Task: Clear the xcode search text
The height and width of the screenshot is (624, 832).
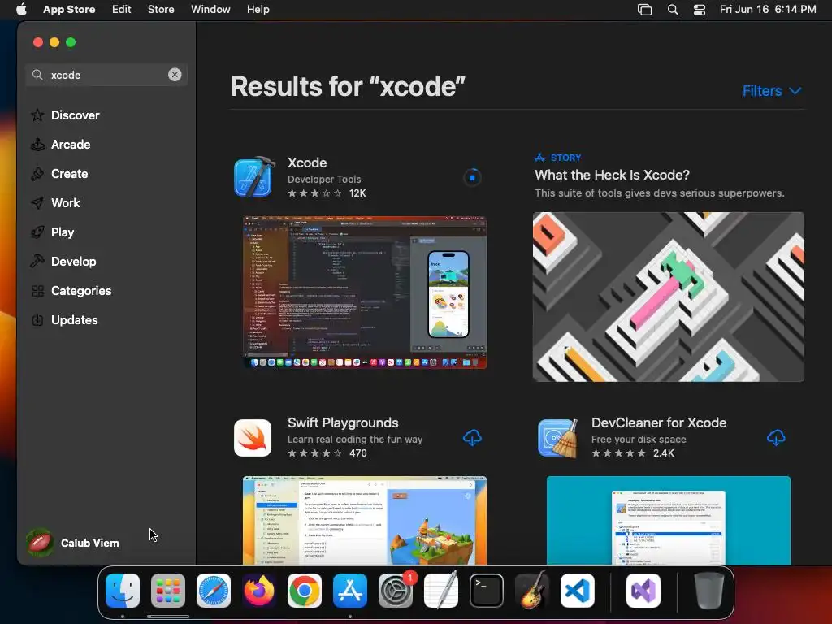Action: tap(175, 75)
